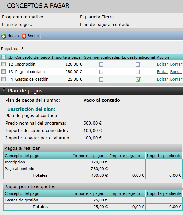183x215 pixels.
Task: Toggle Es gasto adicional for Inscripción
Action: point(138,64)
